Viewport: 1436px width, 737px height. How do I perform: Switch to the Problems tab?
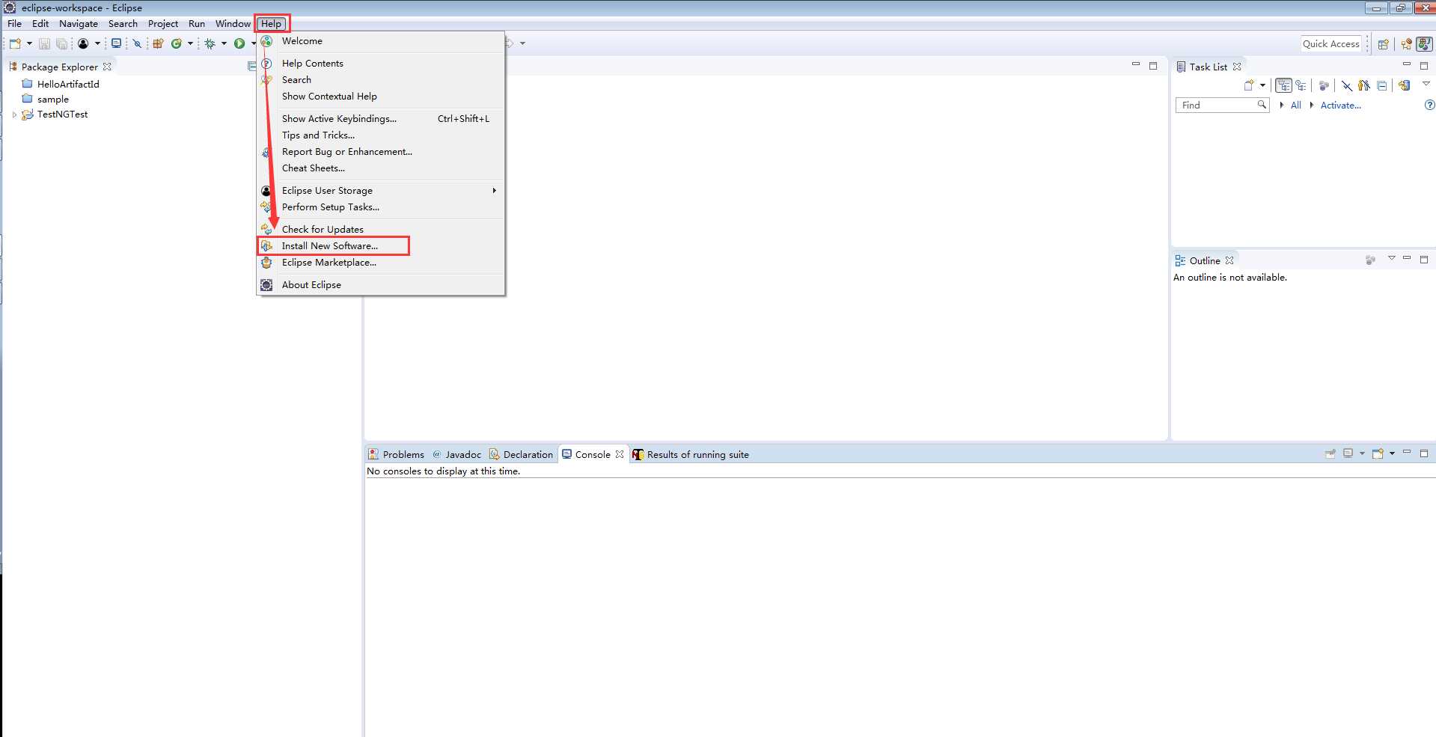(x=396, y=454)
